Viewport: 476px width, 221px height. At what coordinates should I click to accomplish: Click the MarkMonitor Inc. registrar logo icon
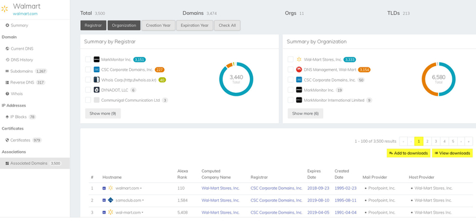[x=97, y=60]
